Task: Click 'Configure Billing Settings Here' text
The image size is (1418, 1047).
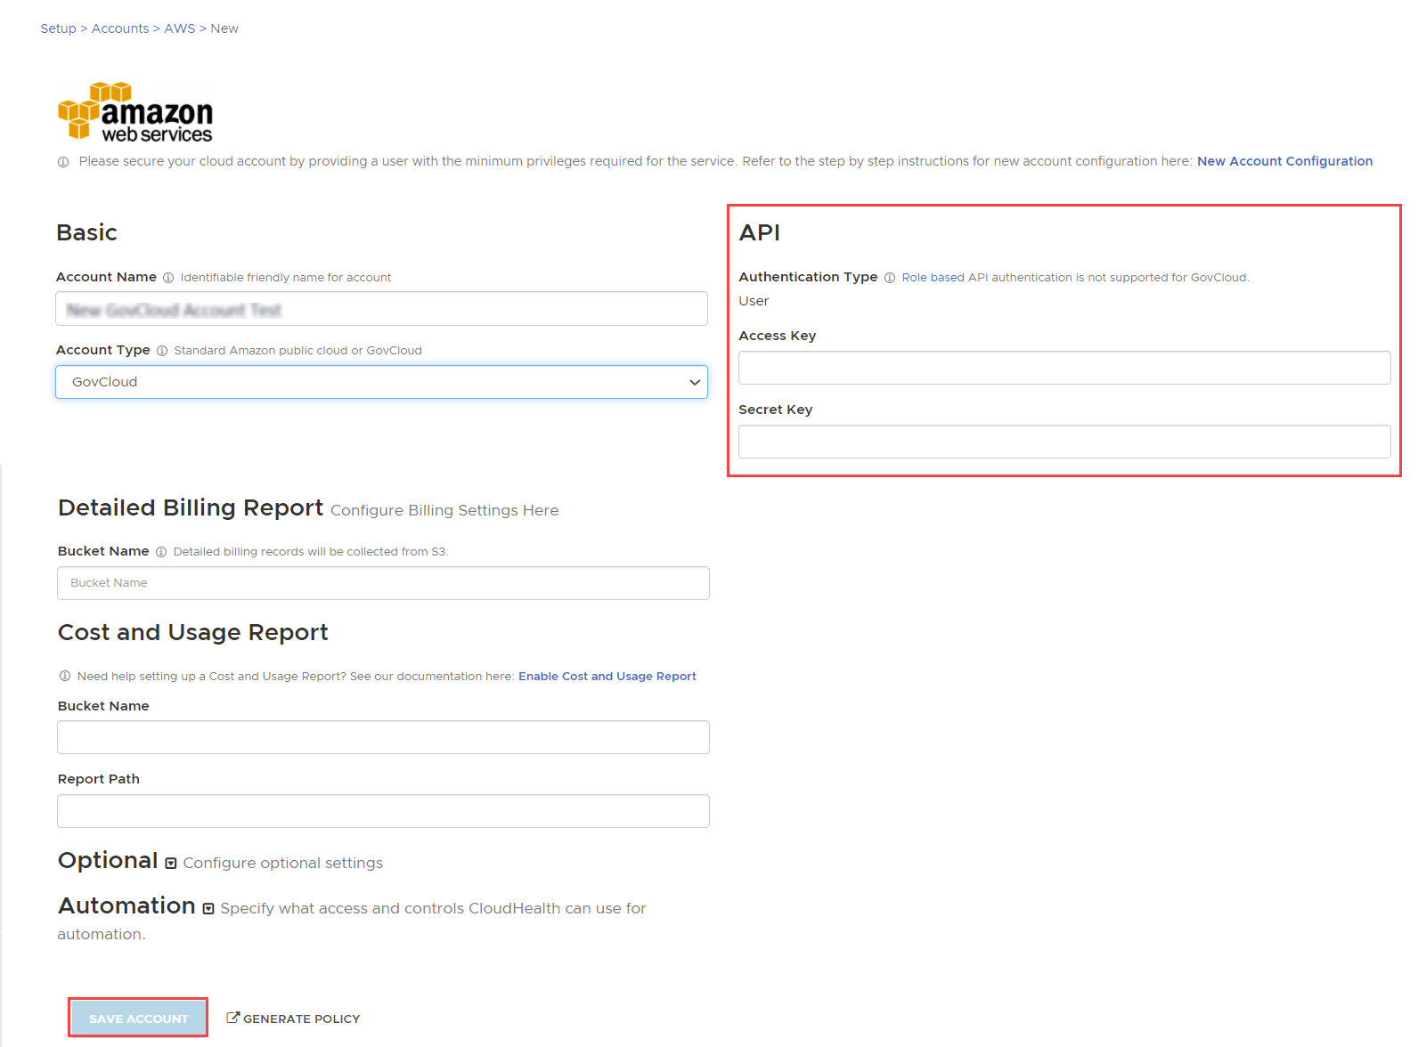Action: (444, 510)
